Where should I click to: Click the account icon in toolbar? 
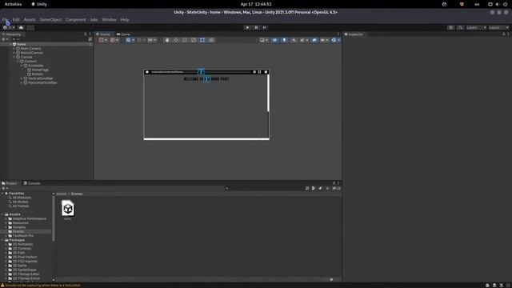(6, 27)
